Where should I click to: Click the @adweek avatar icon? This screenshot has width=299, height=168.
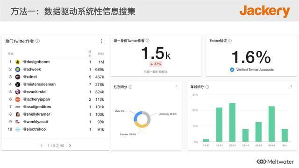coord(18,70)
